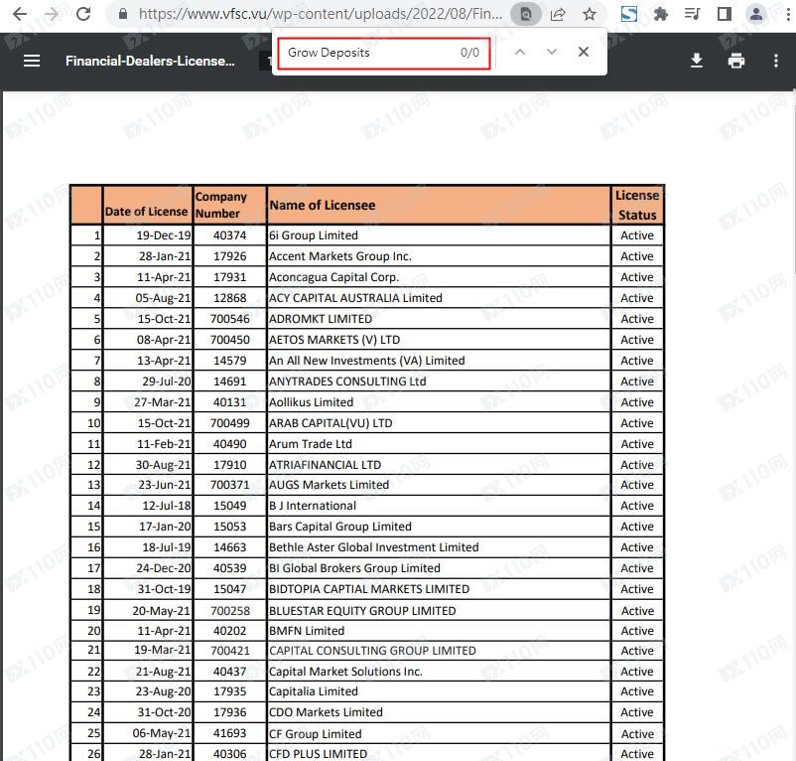Toggle the browser side panel
The width and height of the screenshot is (796, 761).
(x=725, y=14)
